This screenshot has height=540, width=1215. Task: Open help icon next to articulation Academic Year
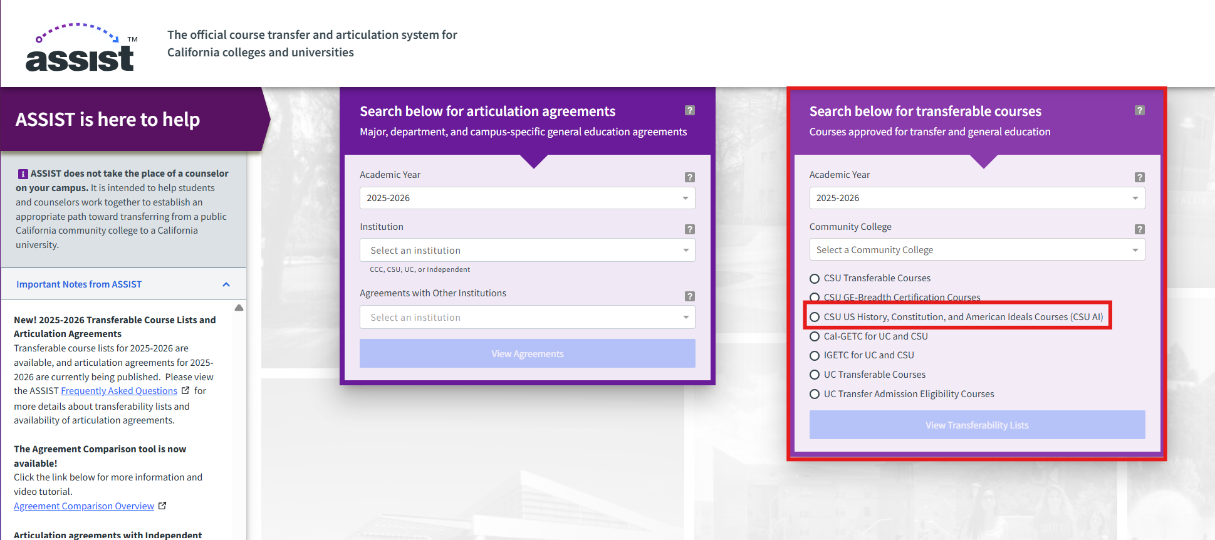[x=690, y=177]
